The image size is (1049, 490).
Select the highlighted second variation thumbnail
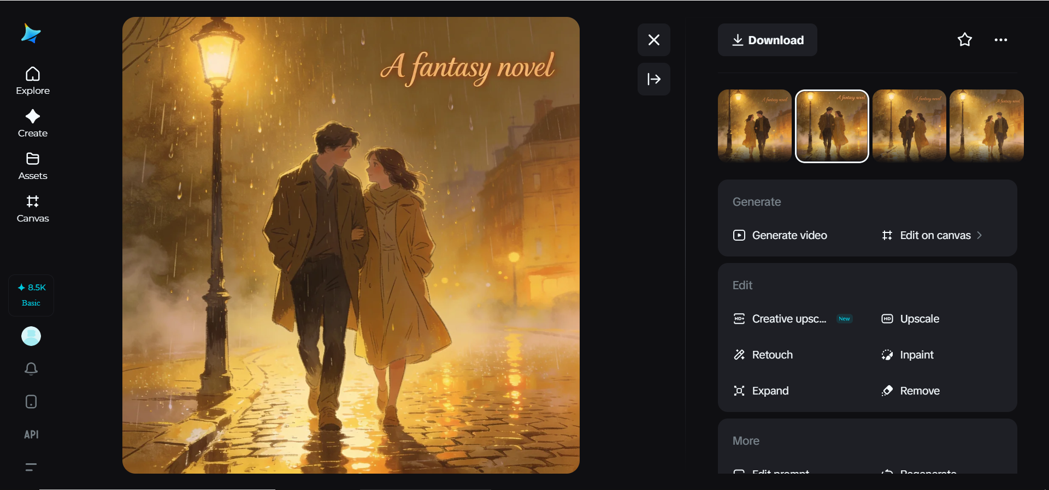pos(832,126)
